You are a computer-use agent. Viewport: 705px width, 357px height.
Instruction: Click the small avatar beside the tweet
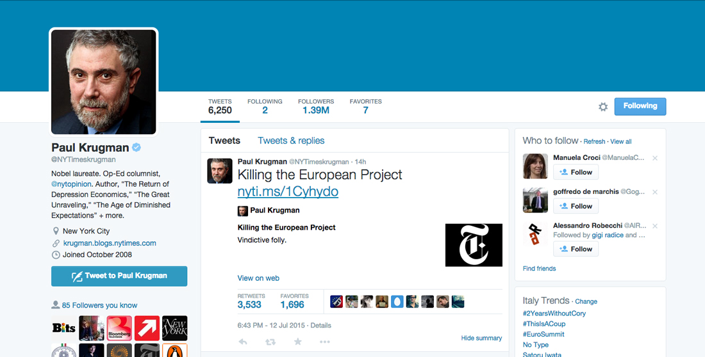[220, 171]
